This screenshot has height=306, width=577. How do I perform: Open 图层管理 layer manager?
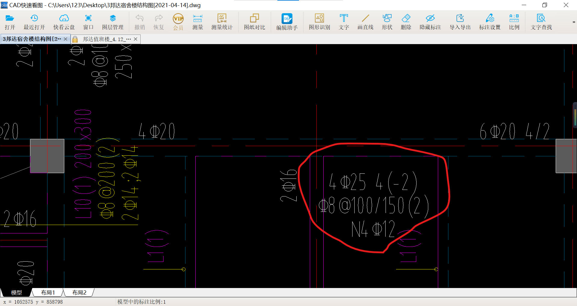click(113, 22)
